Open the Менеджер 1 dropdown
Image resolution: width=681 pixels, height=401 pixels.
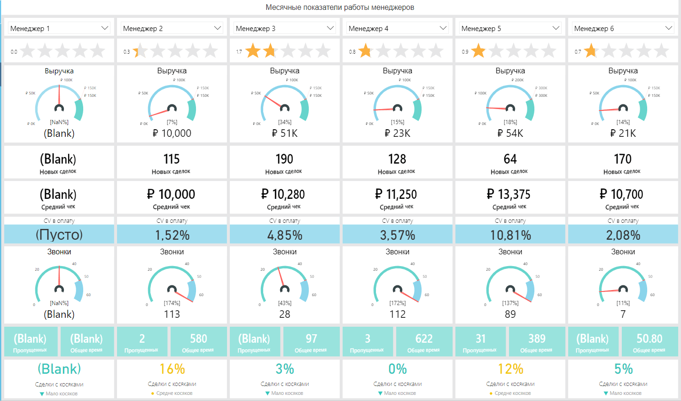[59, 28]
